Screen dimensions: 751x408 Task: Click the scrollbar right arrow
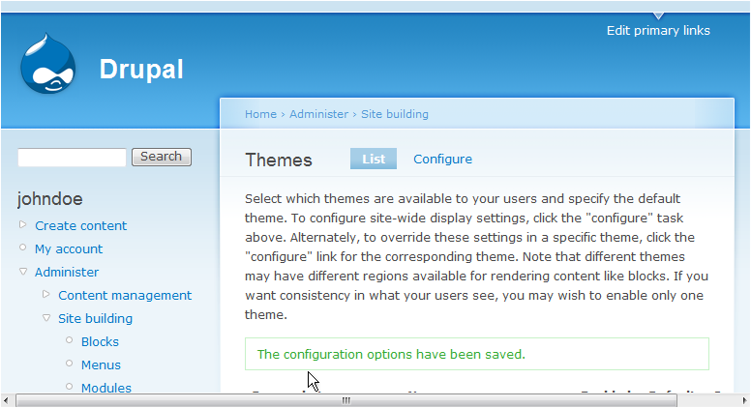tap(745, 400)
